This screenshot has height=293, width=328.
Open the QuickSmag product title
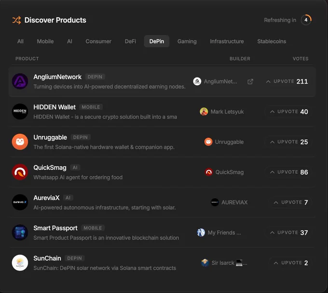50,168
